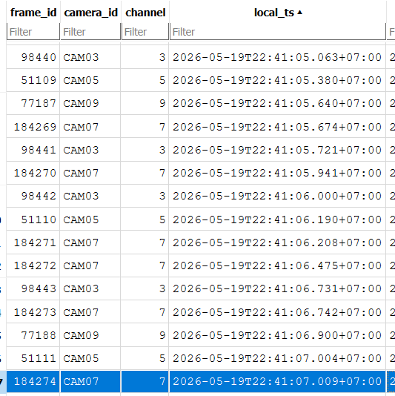Select cell with frame_id 184269
This screenshot has width=395, height=396.
[x=33, y=127]
